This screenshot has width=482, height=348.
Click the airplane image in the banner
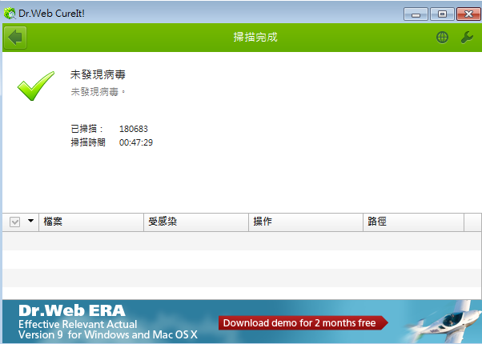point(443,322)
